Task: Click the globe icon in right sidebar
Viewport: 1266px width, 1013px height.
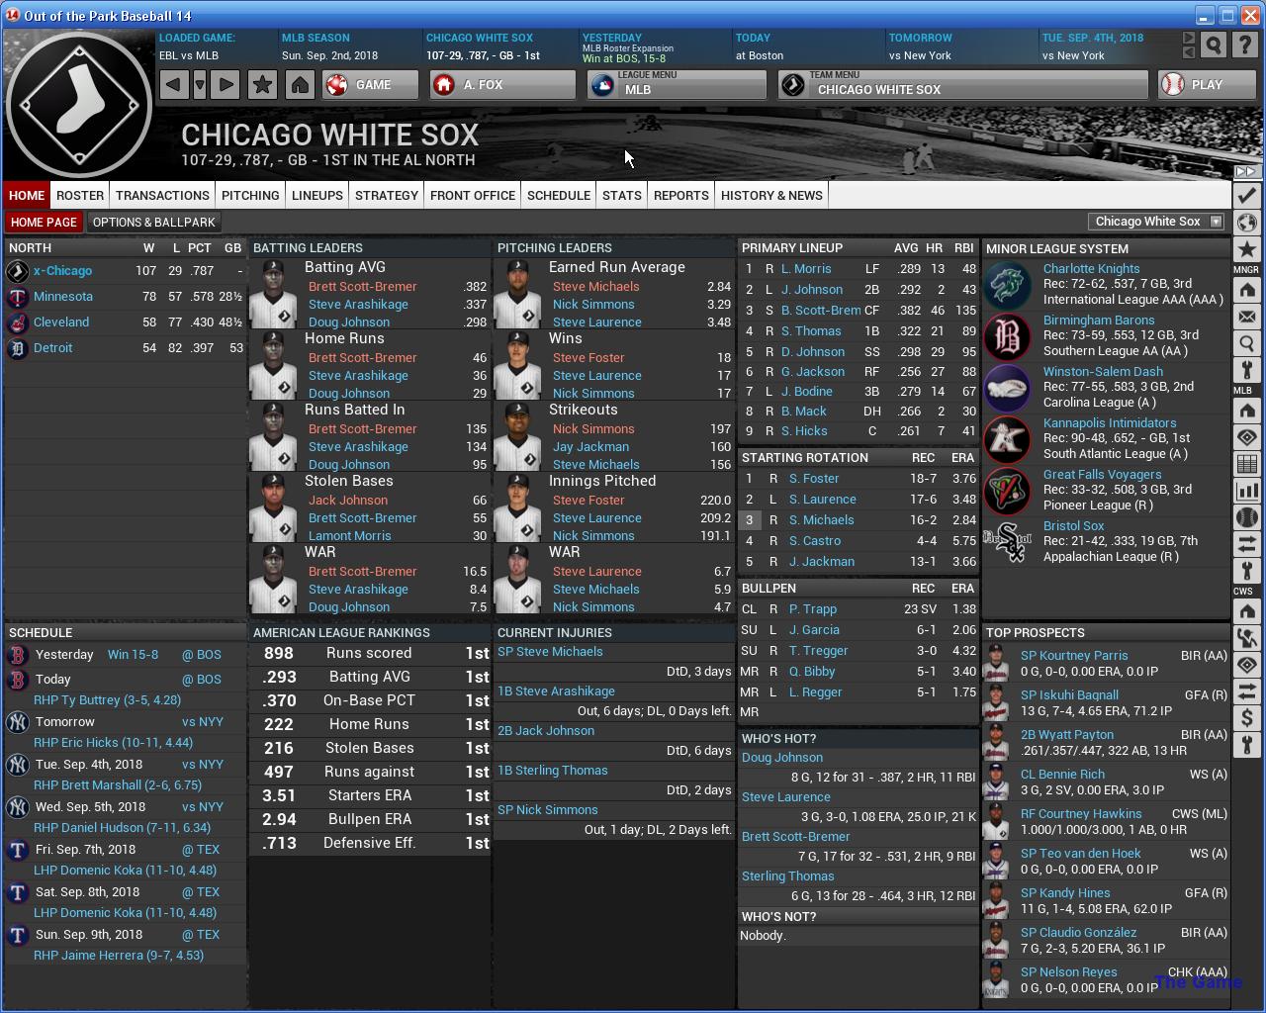Action: click(x=1246, y=223)
